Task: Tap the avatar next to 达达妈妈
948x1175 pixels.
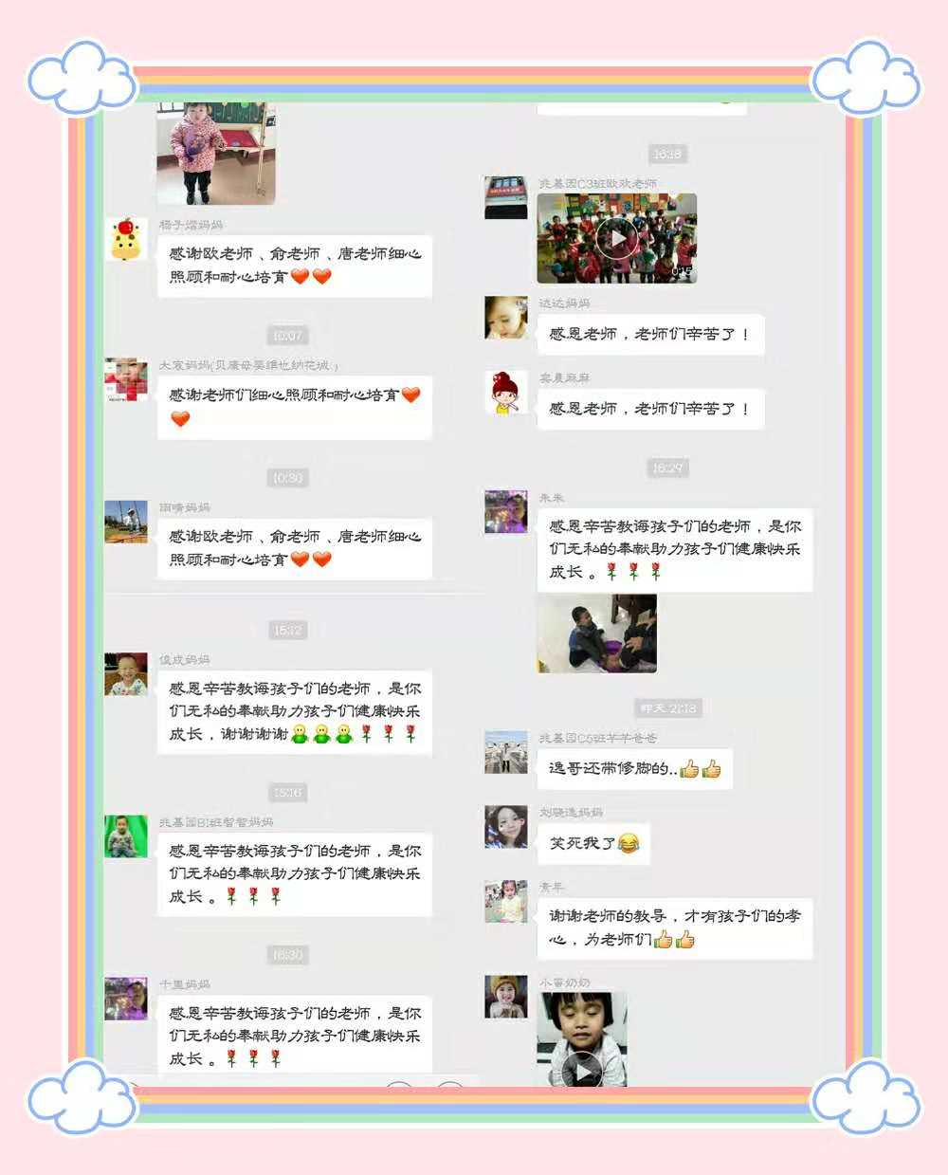Action: (506, 318)
